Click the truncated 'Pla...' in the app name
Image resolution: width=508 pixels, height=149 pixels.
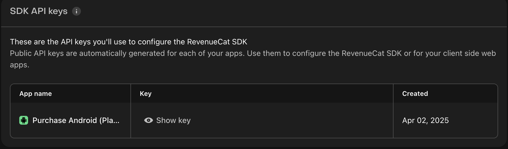[x=111, y=120]
